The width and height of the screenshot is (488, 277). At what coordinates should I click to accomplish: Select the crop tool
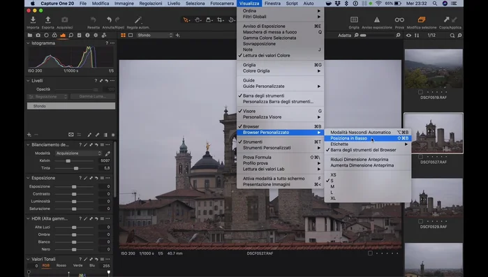coord(221,20)
